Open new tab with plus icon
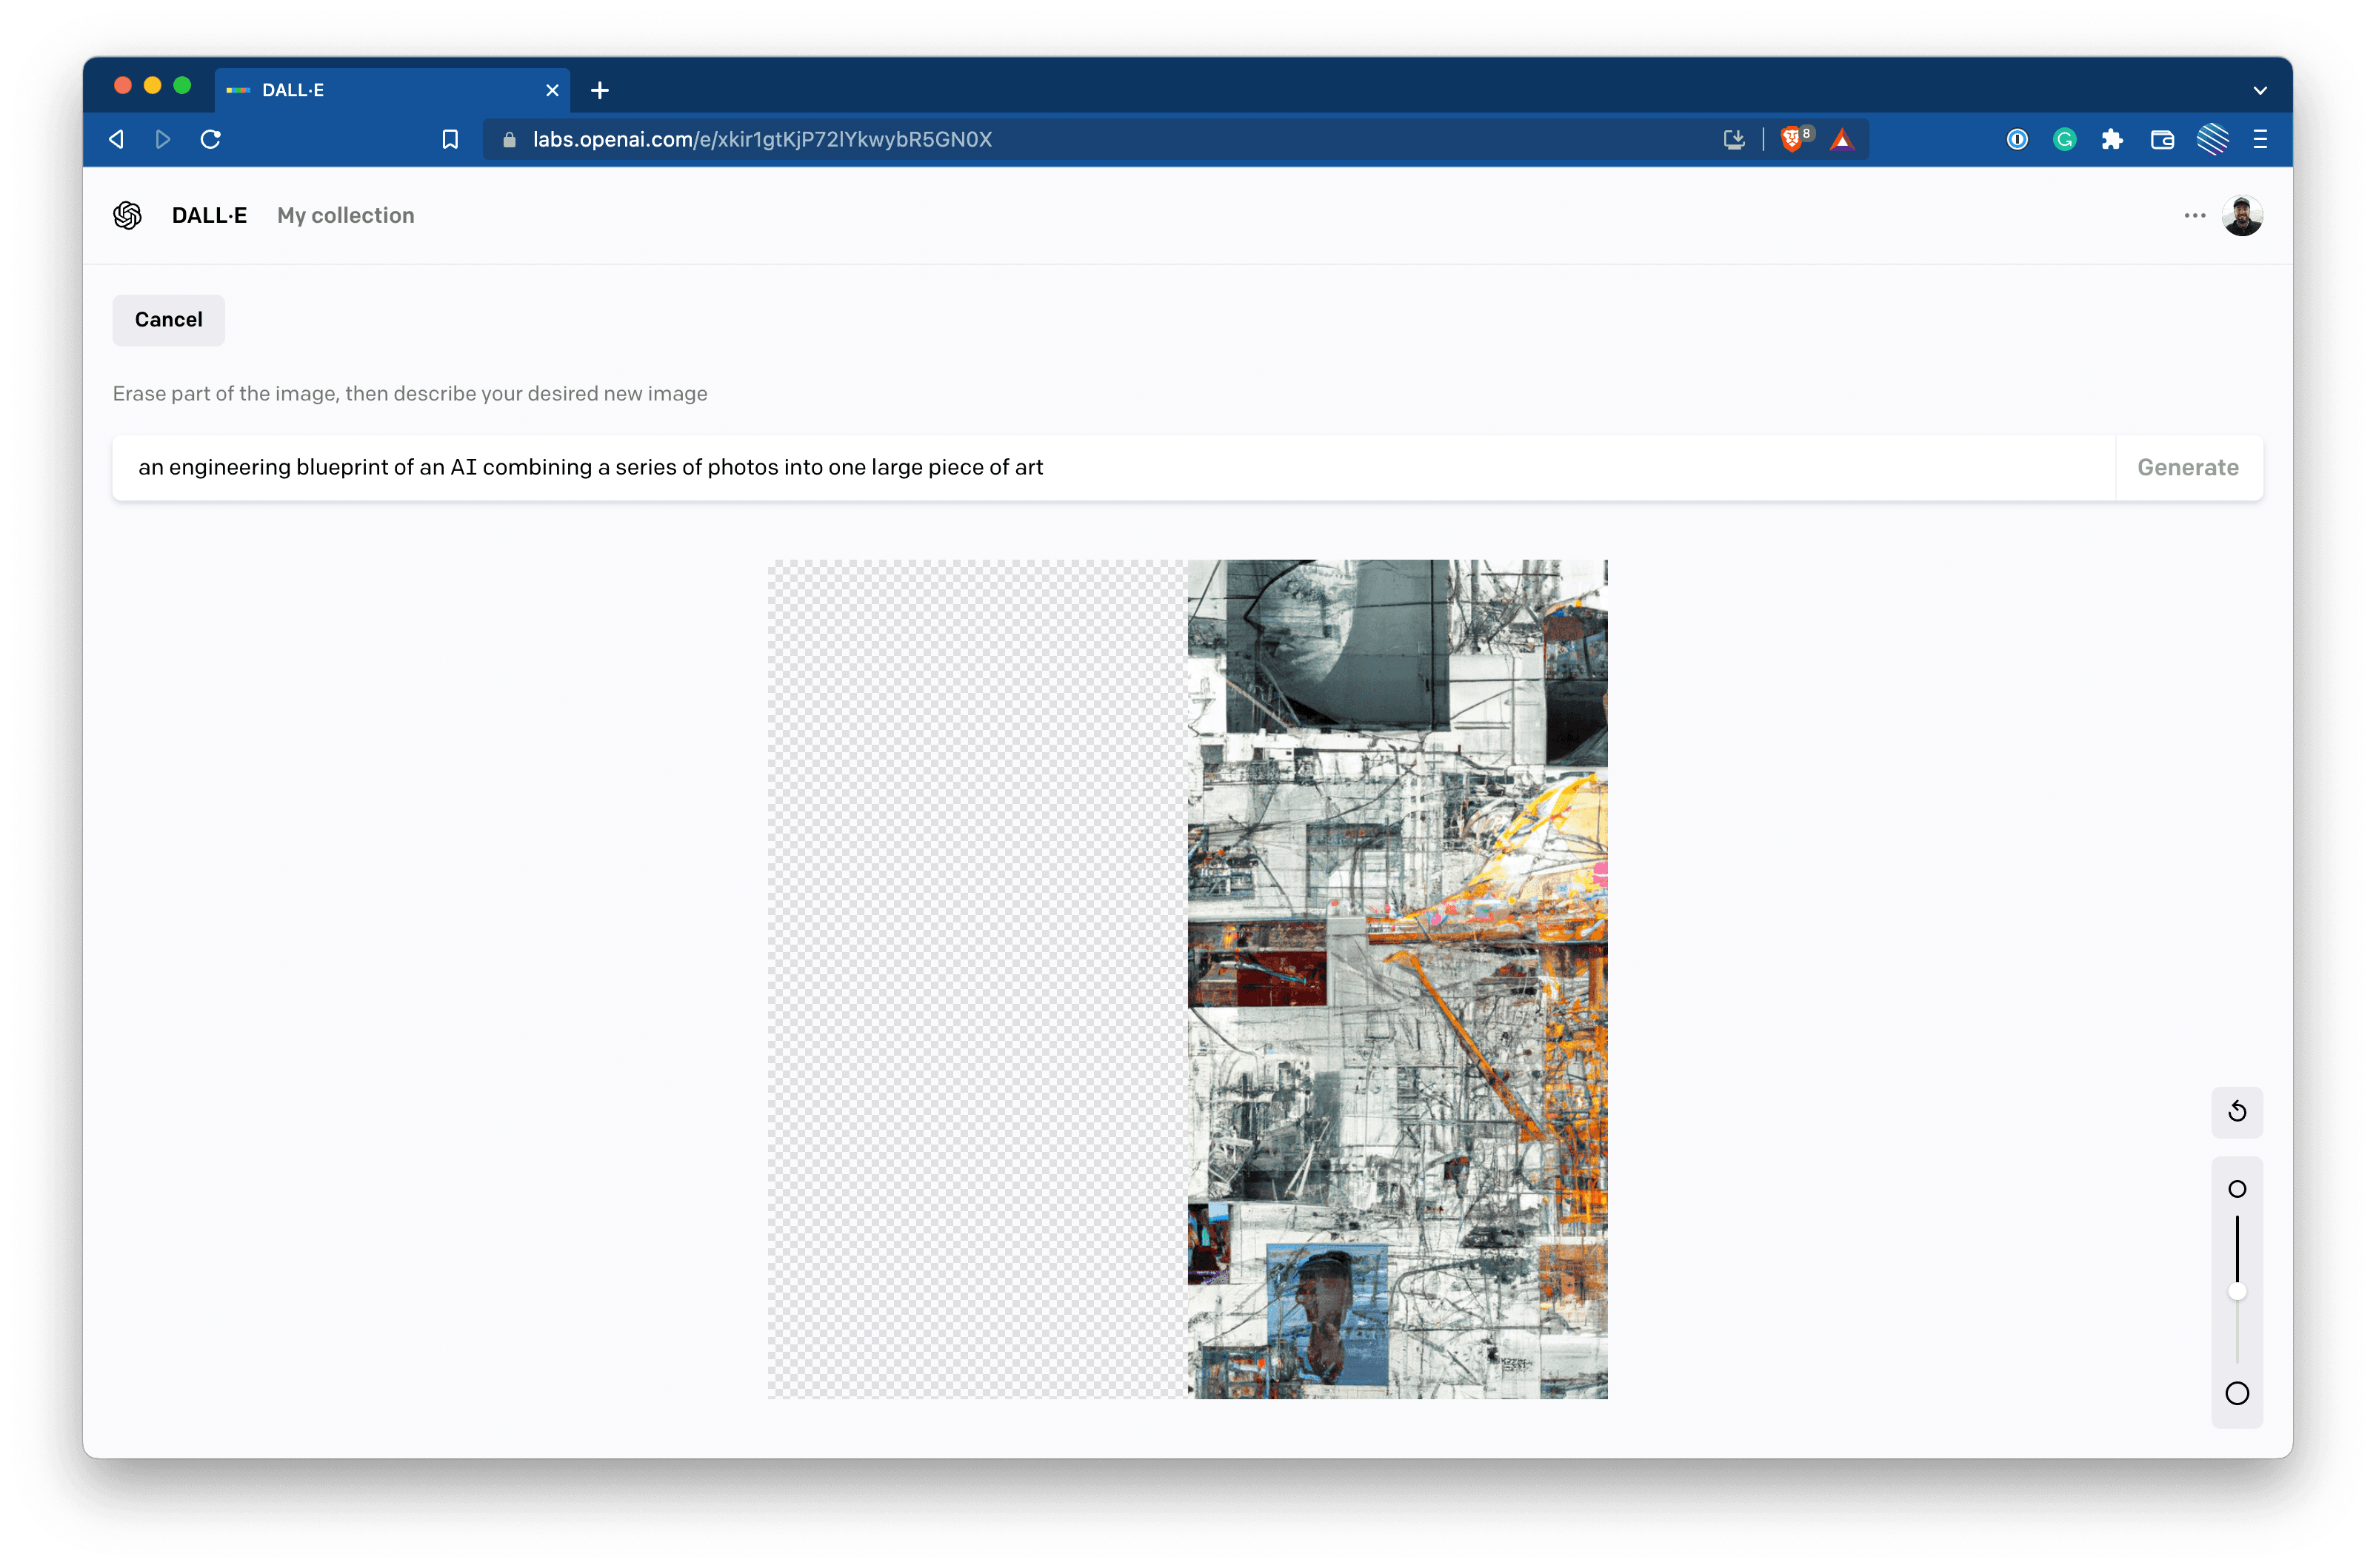 point(599,90)
